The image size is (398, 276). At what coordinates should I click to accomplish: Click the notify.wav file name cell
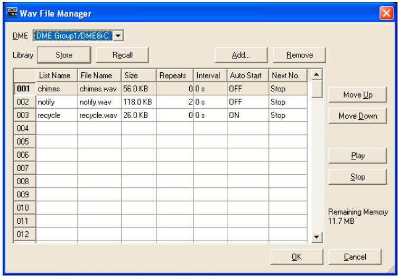[99, 102]
